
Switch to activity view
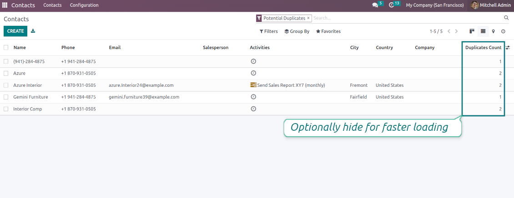click(x=503, y=31)
